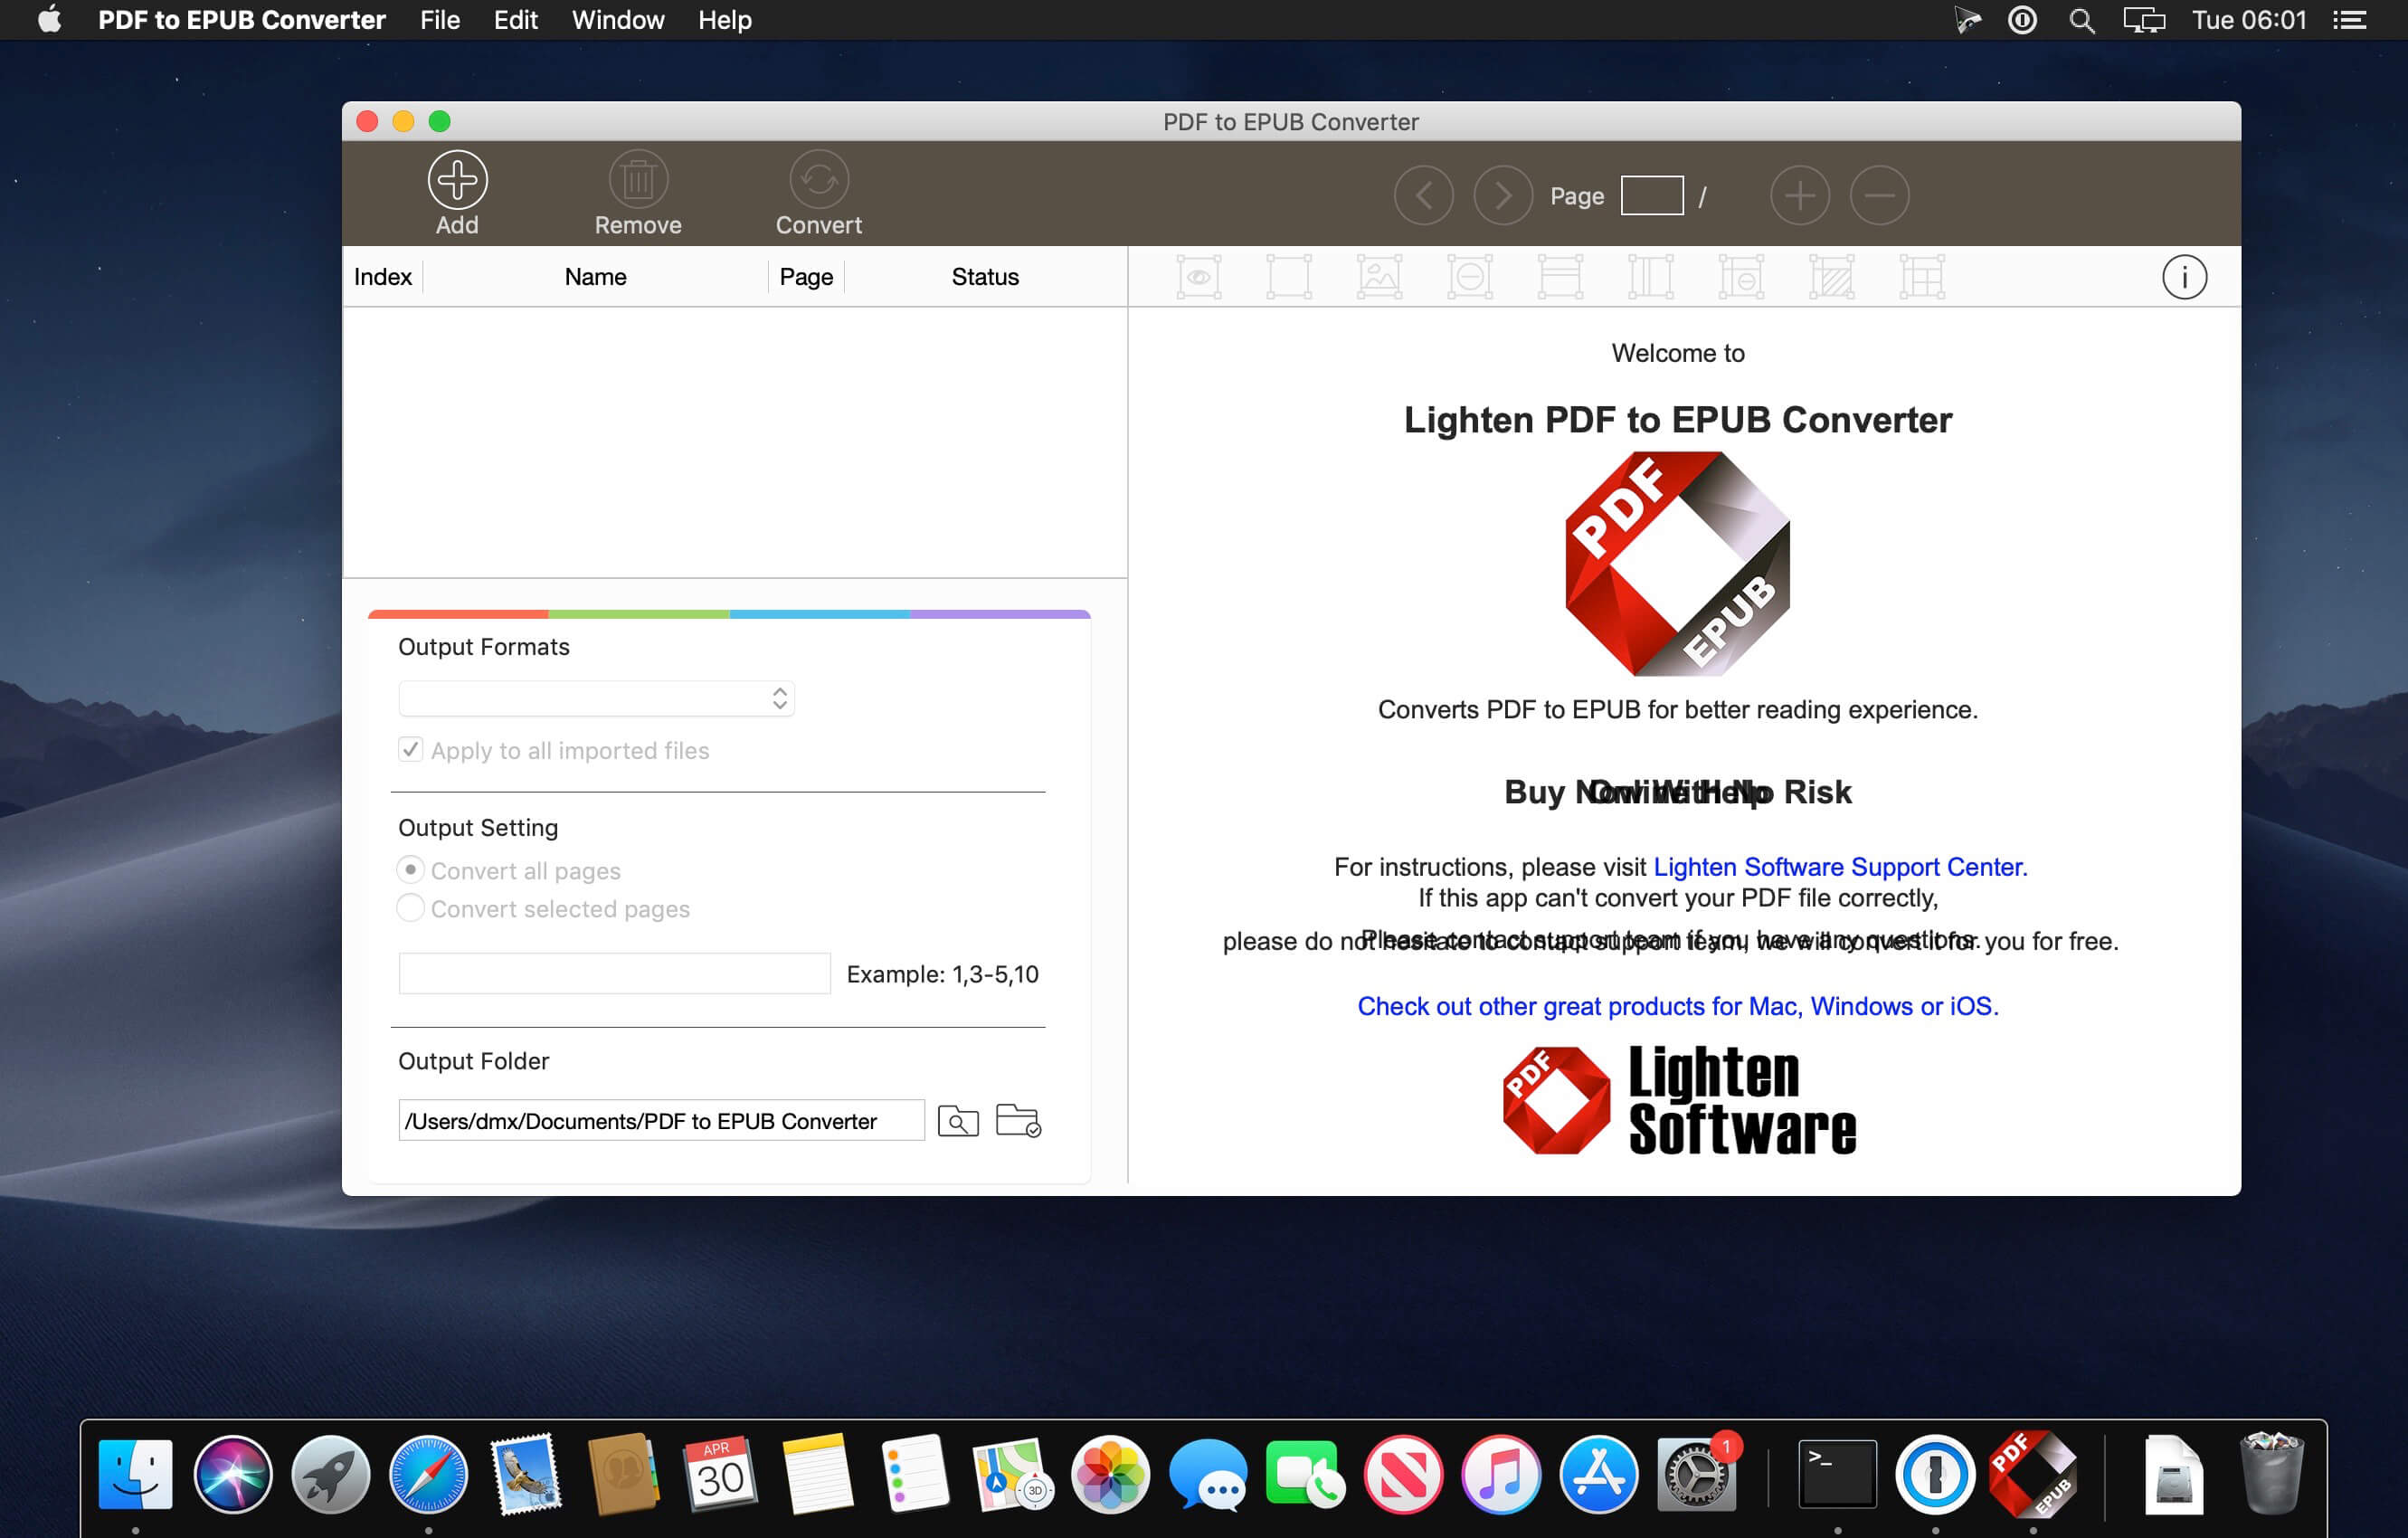Select the mark-as-table region tool
Viewport: 2408px width, 1538px height.
coord(1921,276)
